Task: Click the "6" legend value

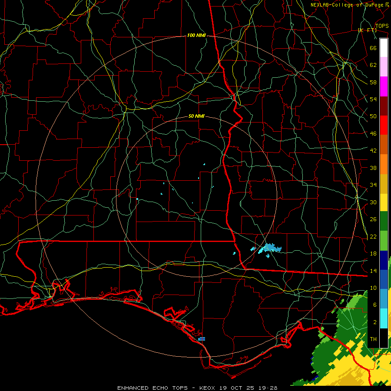Action: point(375,305)
